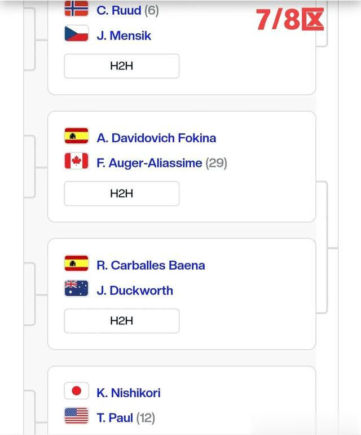Viewport: 361px width, 435px height.
Task: Open H2H for Davidovich Fokina vs Auger-Aliassime
Action: [122, 194]
